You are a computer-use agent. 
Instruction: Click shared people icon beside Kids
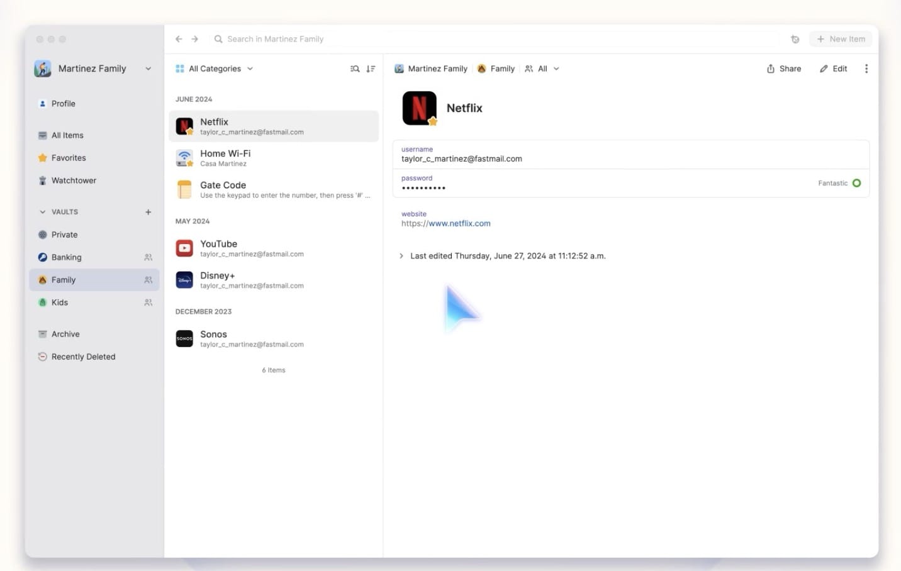pos(148,302)
